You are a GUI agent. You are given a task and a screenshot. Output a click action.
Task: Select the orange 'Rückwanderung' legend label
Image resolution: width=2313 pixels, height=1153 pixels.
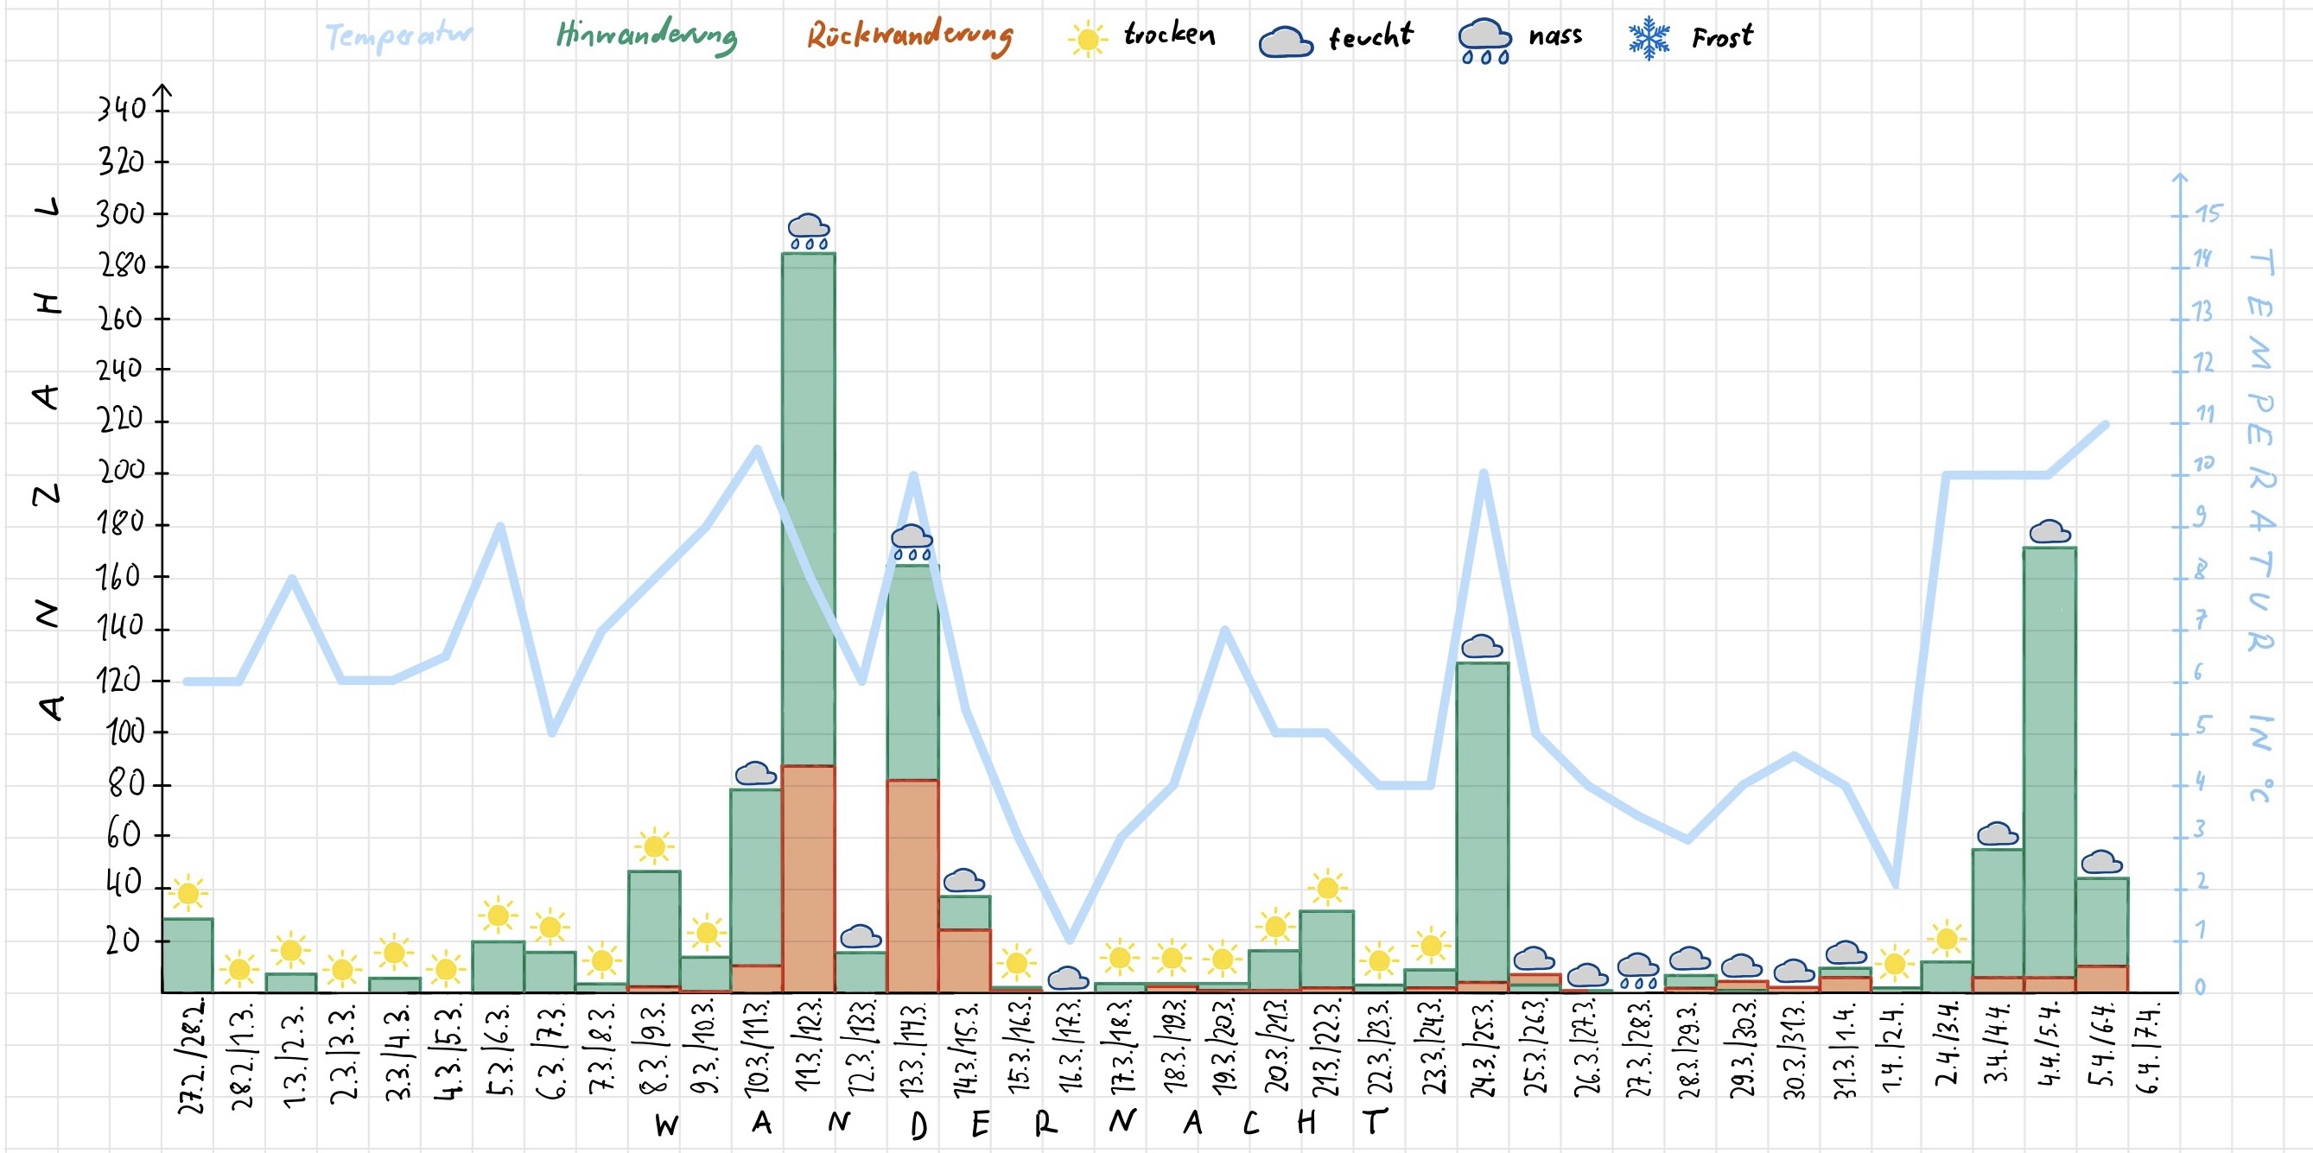pyautogui.click(x=910, y=37)
